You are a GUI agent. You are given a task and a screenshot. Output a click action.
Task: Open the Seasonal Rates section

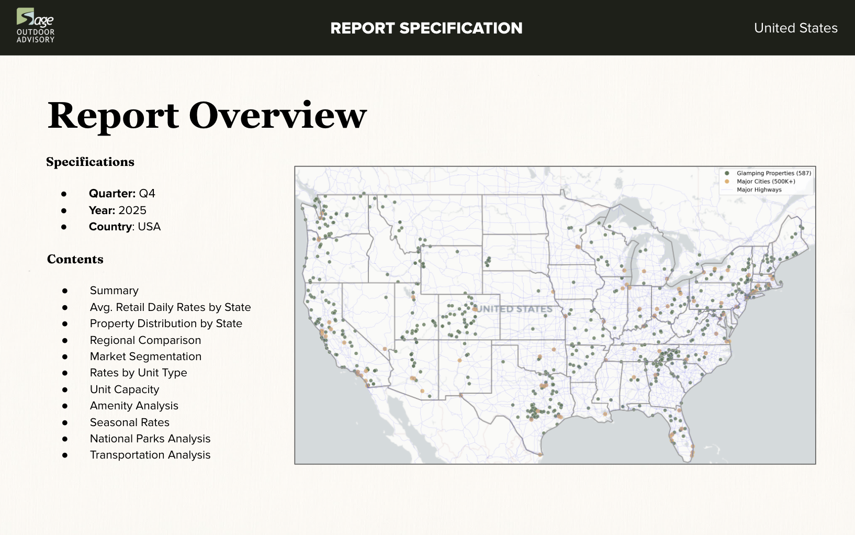click(130, 422)
